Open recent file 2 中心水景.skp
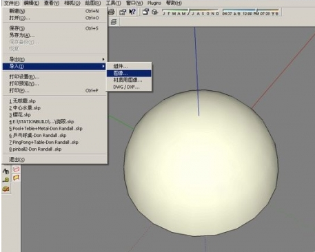The width and height of the screenshot is (315, 252). tap(54, 108)
